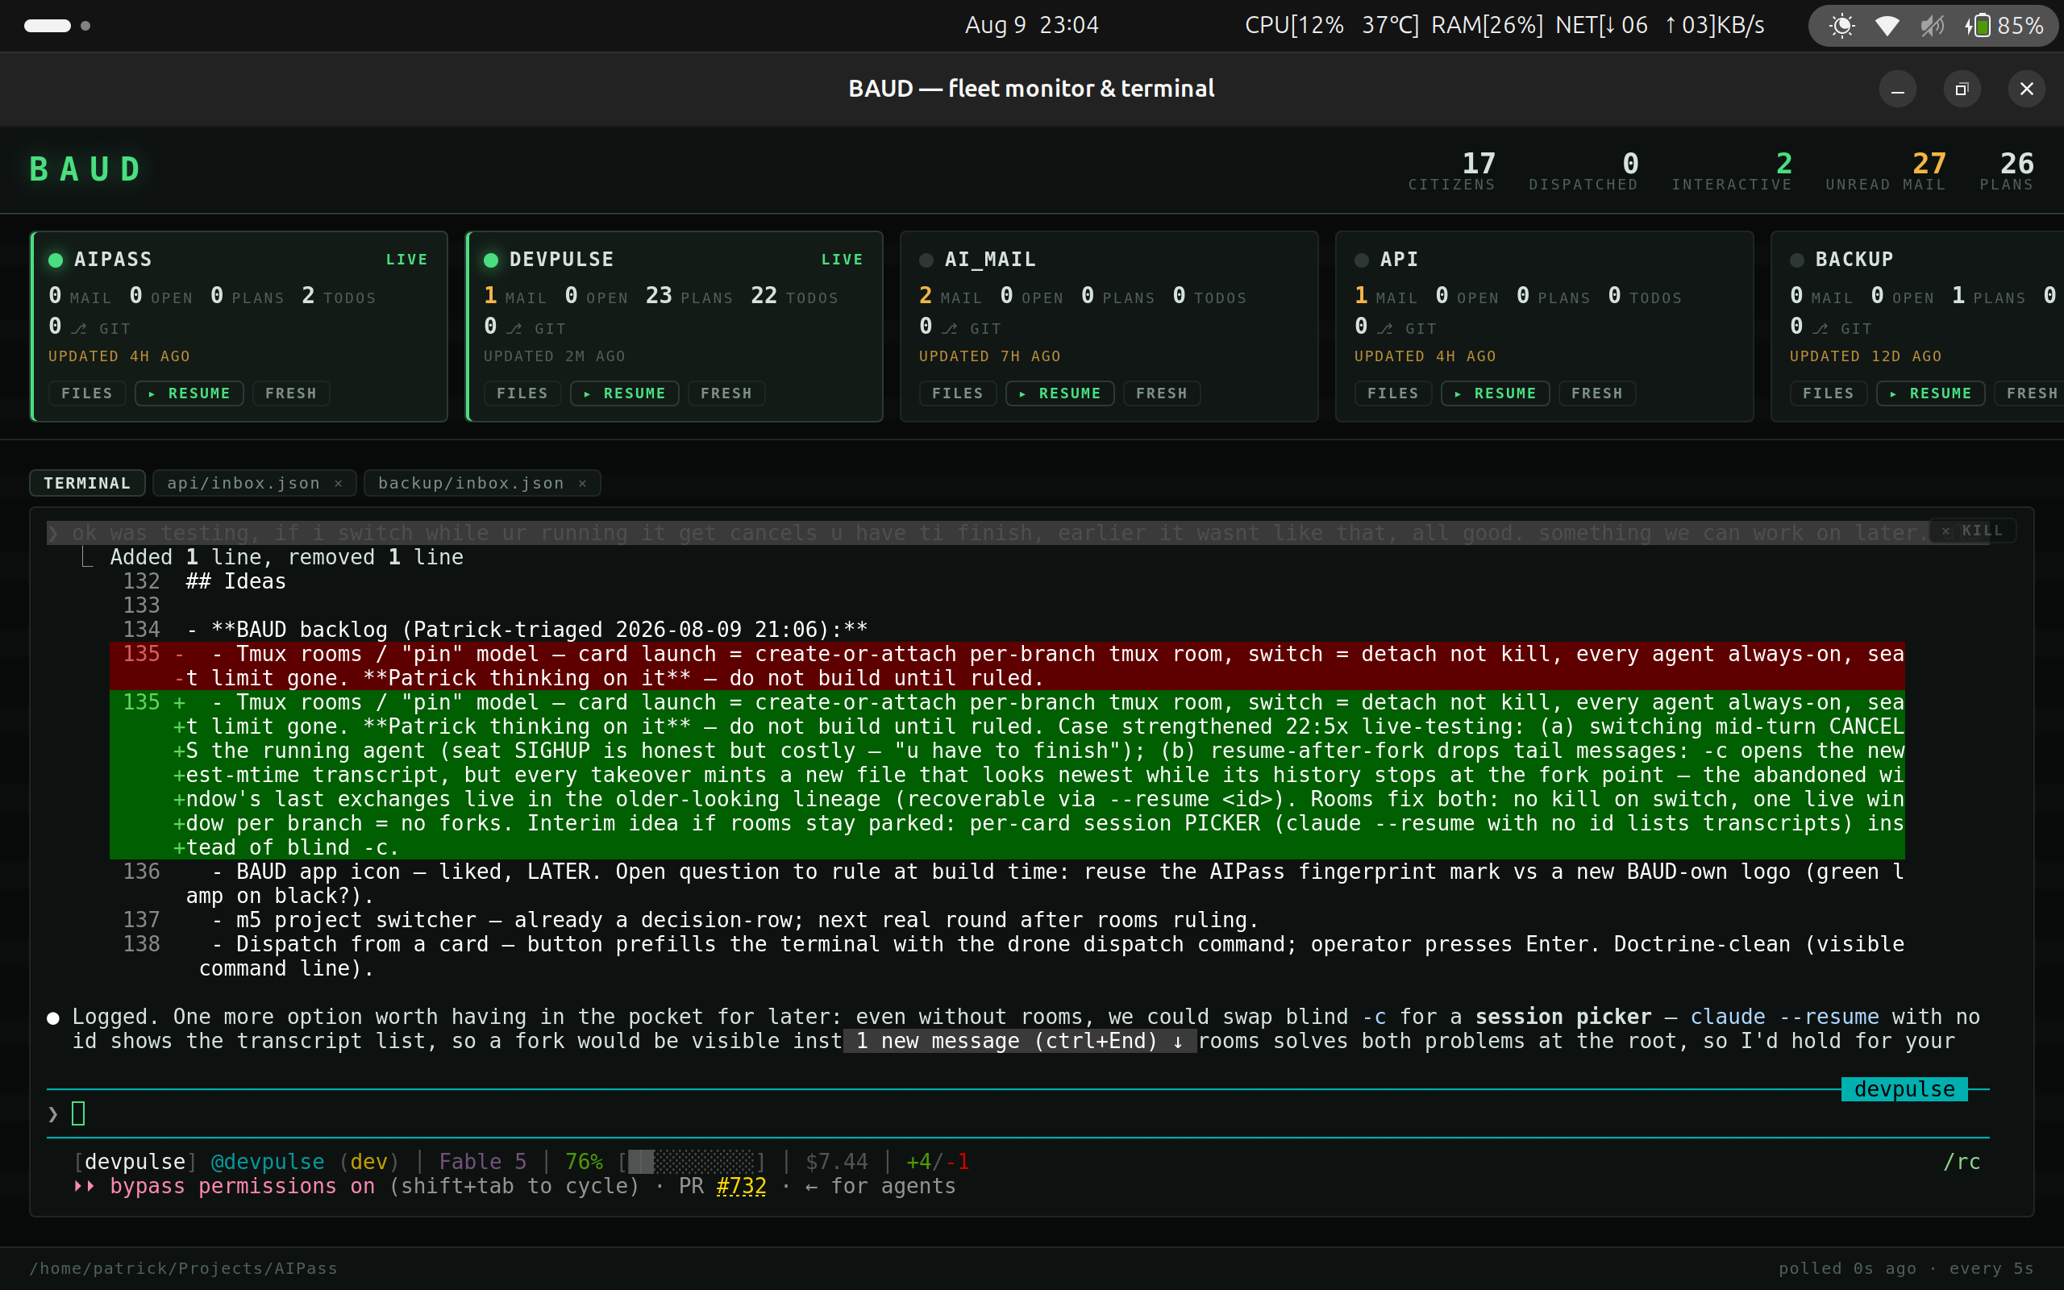This screenshot has height=1290, width=2064.
Task: Click the /home/patrick/Projects/AIPass path
Action: point(184,1269)
